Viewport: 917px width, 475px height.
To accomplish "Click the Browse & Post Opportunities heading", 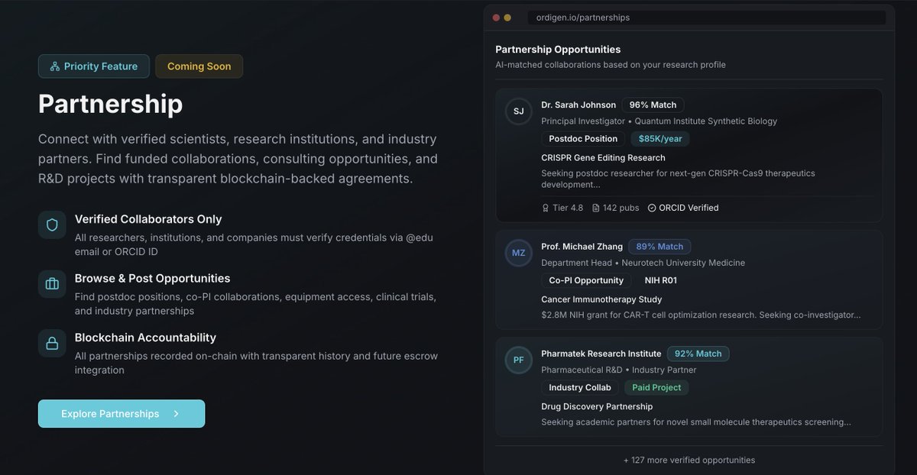I will [x=152, y=279].
